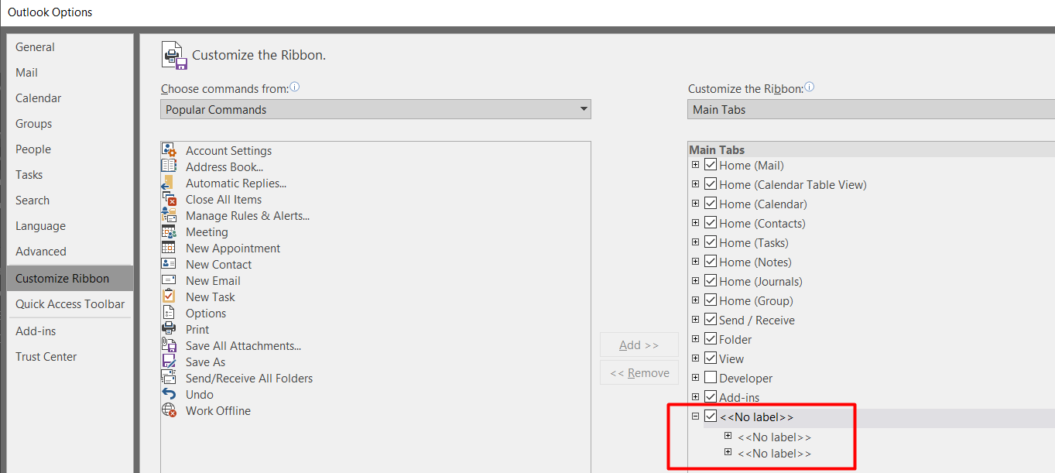Click the New Contact command icon
The width and height of the screenshot is (1055, 473).
[x=169, y=264]
